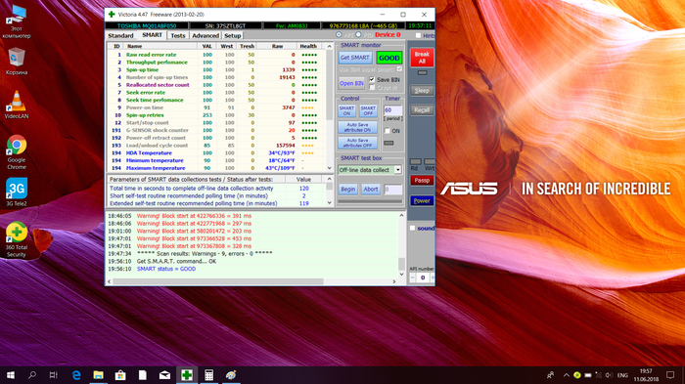Switch to the Standard tab
Image resolution: width=685 pixels, height=384 pixels.
(x=120, y=36)
